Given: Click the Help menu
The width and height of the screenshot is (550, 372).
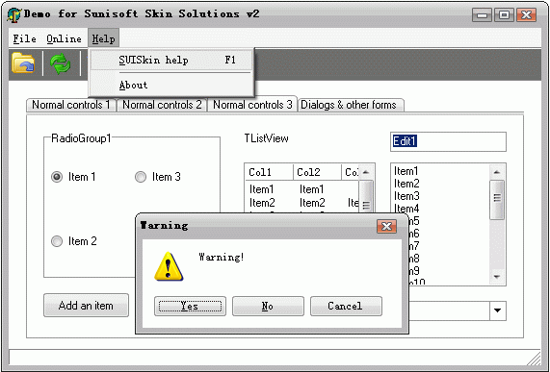Looking at the screenshot, I should (103, 38).
